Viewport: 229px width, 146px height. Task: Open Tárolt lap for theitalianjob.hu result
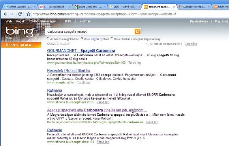click(x=152, y=122)
